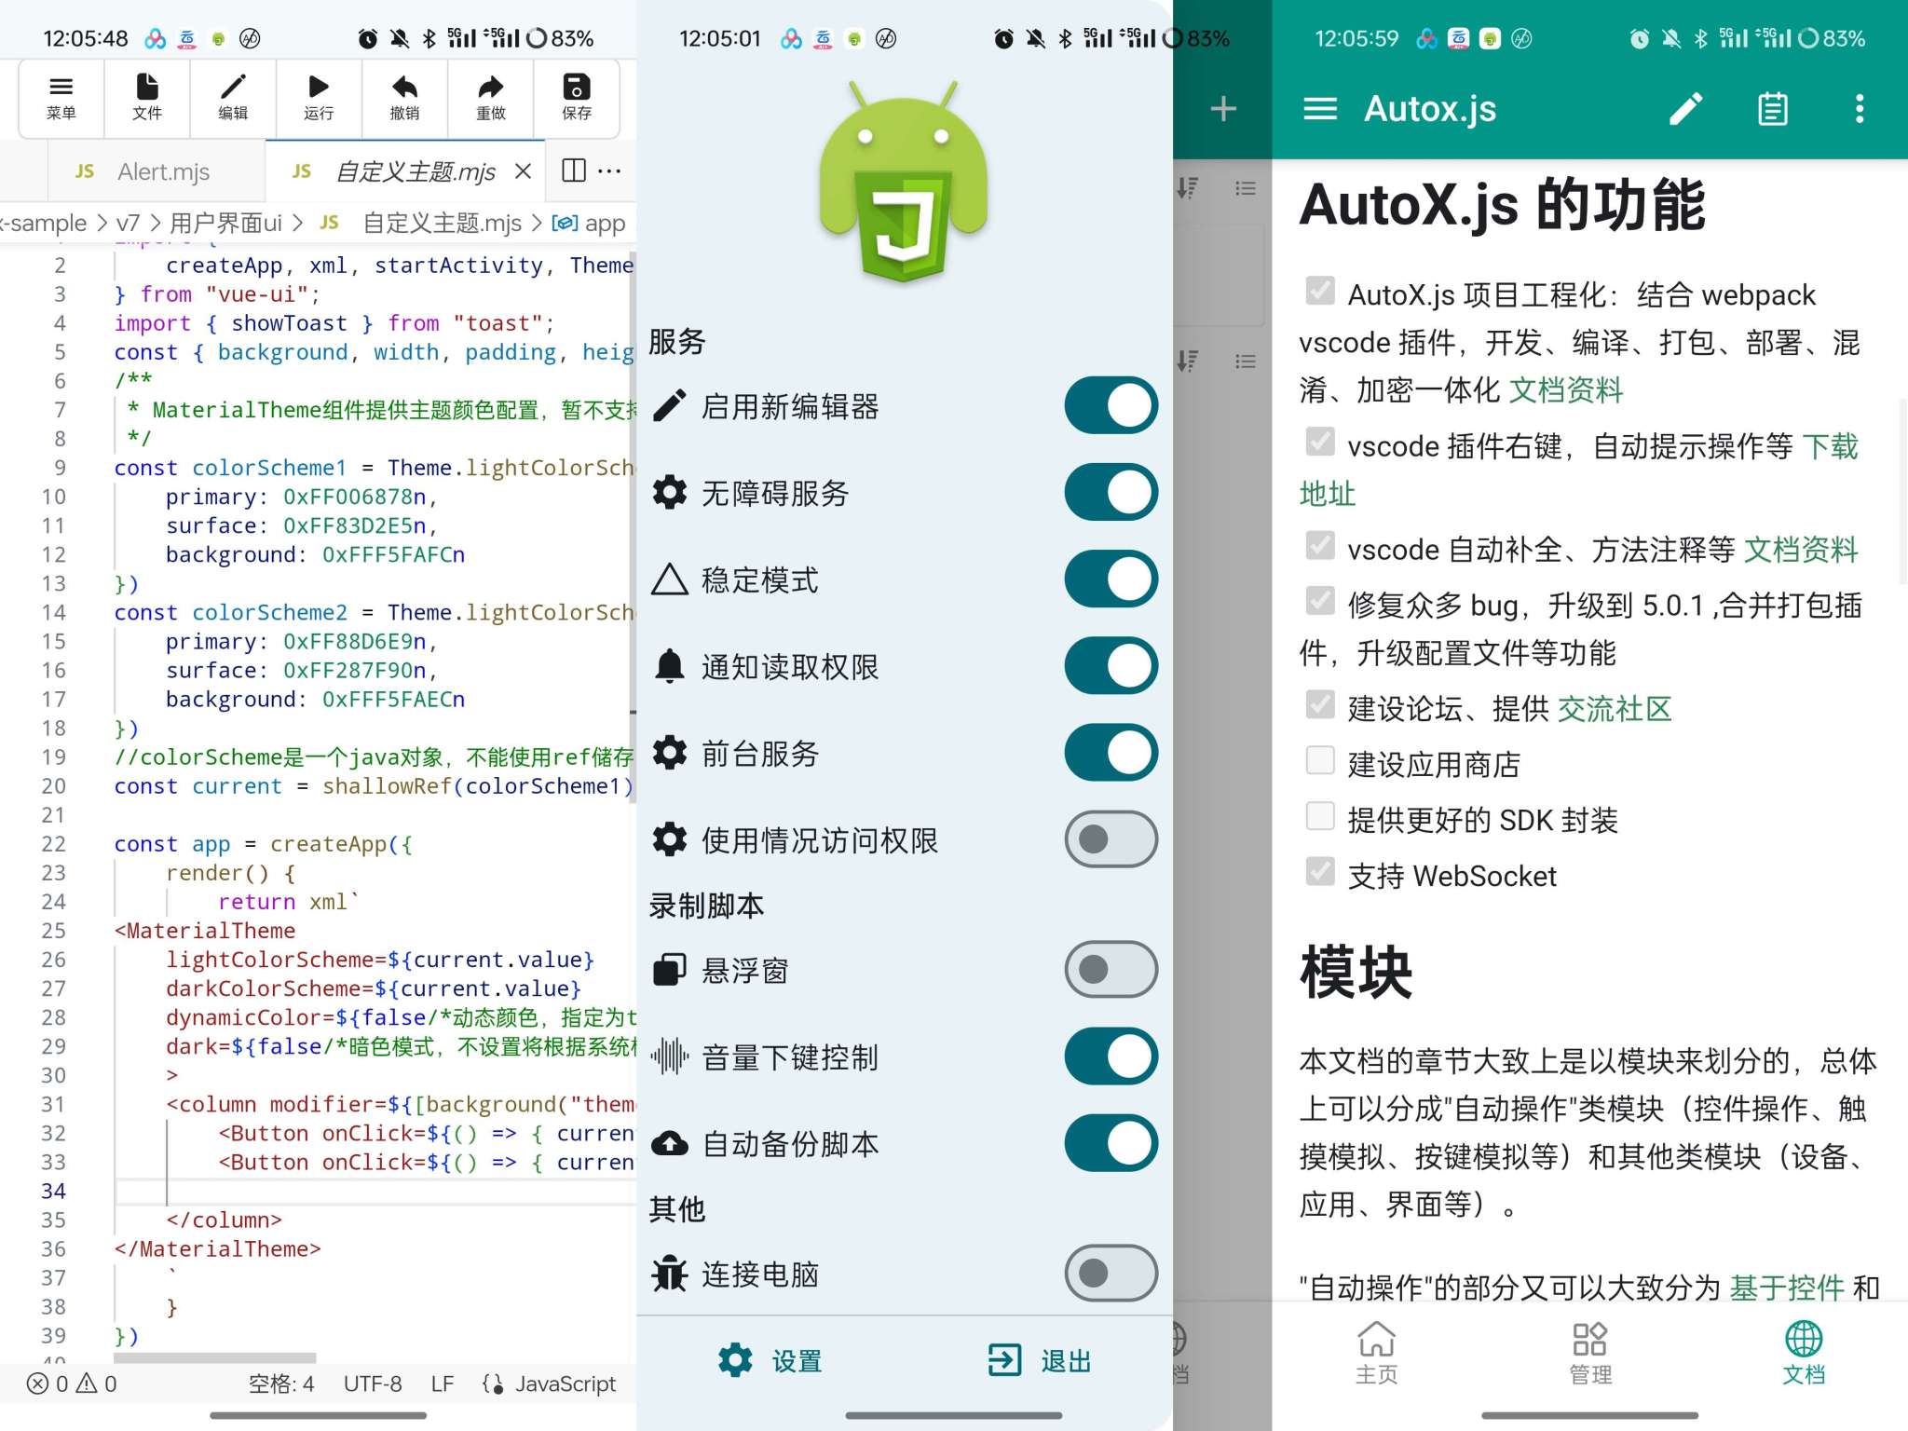The image size is (1908, 1431).
Task: Switch to the 管理 bottom tab
Action: 1590,1353
